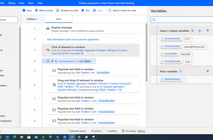
Task: Click the '1 Selected action' status text
Action: 77,131
